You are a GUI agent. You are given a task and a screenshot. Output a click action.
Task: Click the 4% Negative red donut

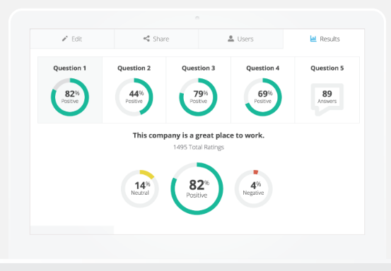253,188
